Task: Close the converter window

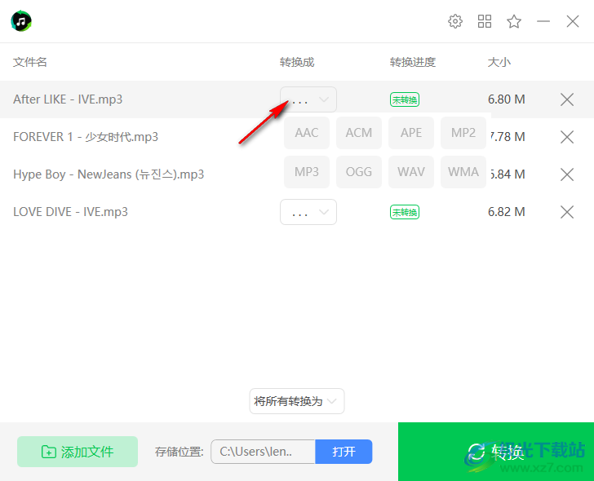Action: point(573,21)
